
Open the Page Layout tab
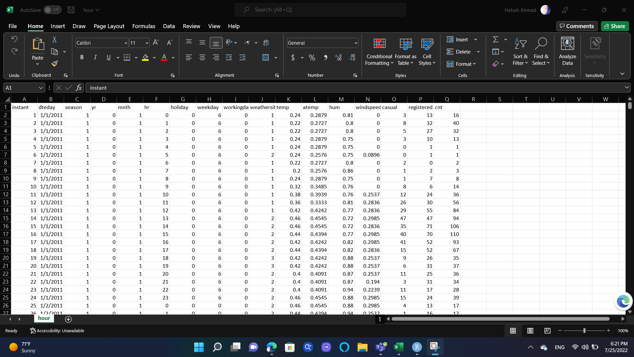[109, 26]
